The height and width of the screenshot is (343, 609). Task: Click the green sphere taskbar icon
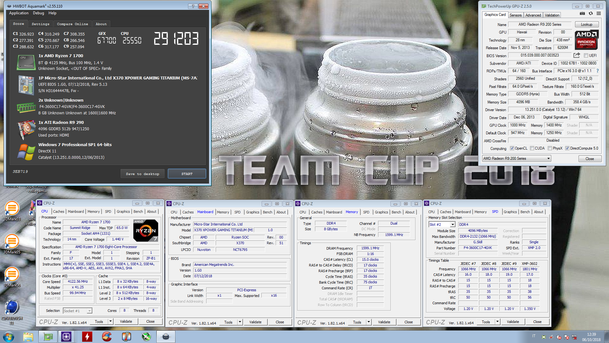tap(146, 337)
